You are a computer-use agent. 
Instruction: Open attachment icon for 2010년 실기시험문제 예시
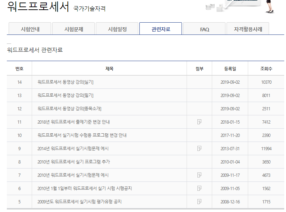pos(199,175)
